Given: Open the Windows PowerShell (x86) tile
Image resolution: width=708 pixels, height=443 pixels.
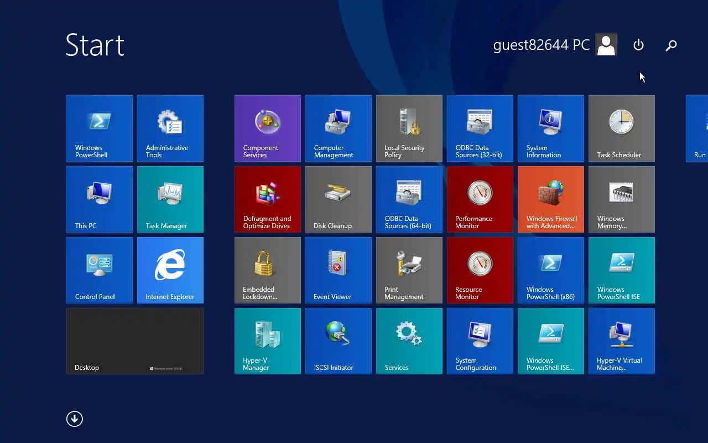Looking at the screenshot, I should tap(551, 270).
